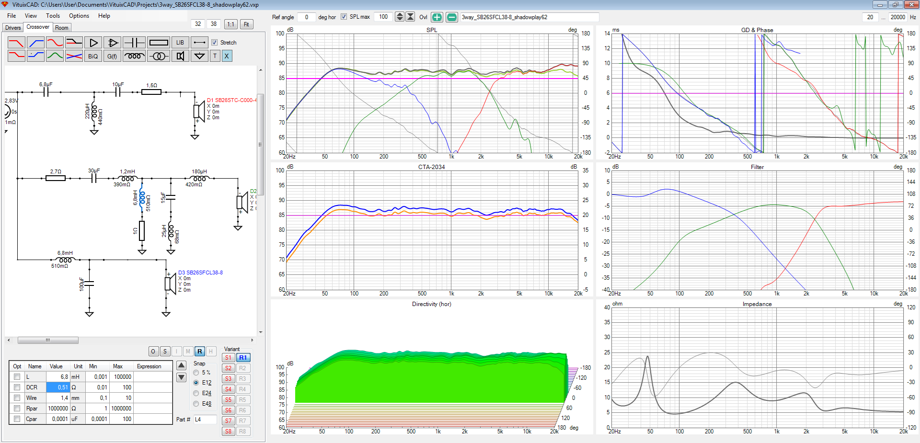This screenshot has height=443, width=920.
Task: Click the O button above the table
Action: tap(153, 352)
